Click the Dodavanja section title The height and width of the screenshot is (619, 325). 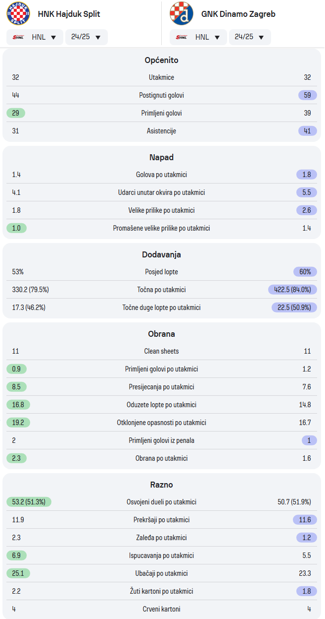(x=162, y=254)
